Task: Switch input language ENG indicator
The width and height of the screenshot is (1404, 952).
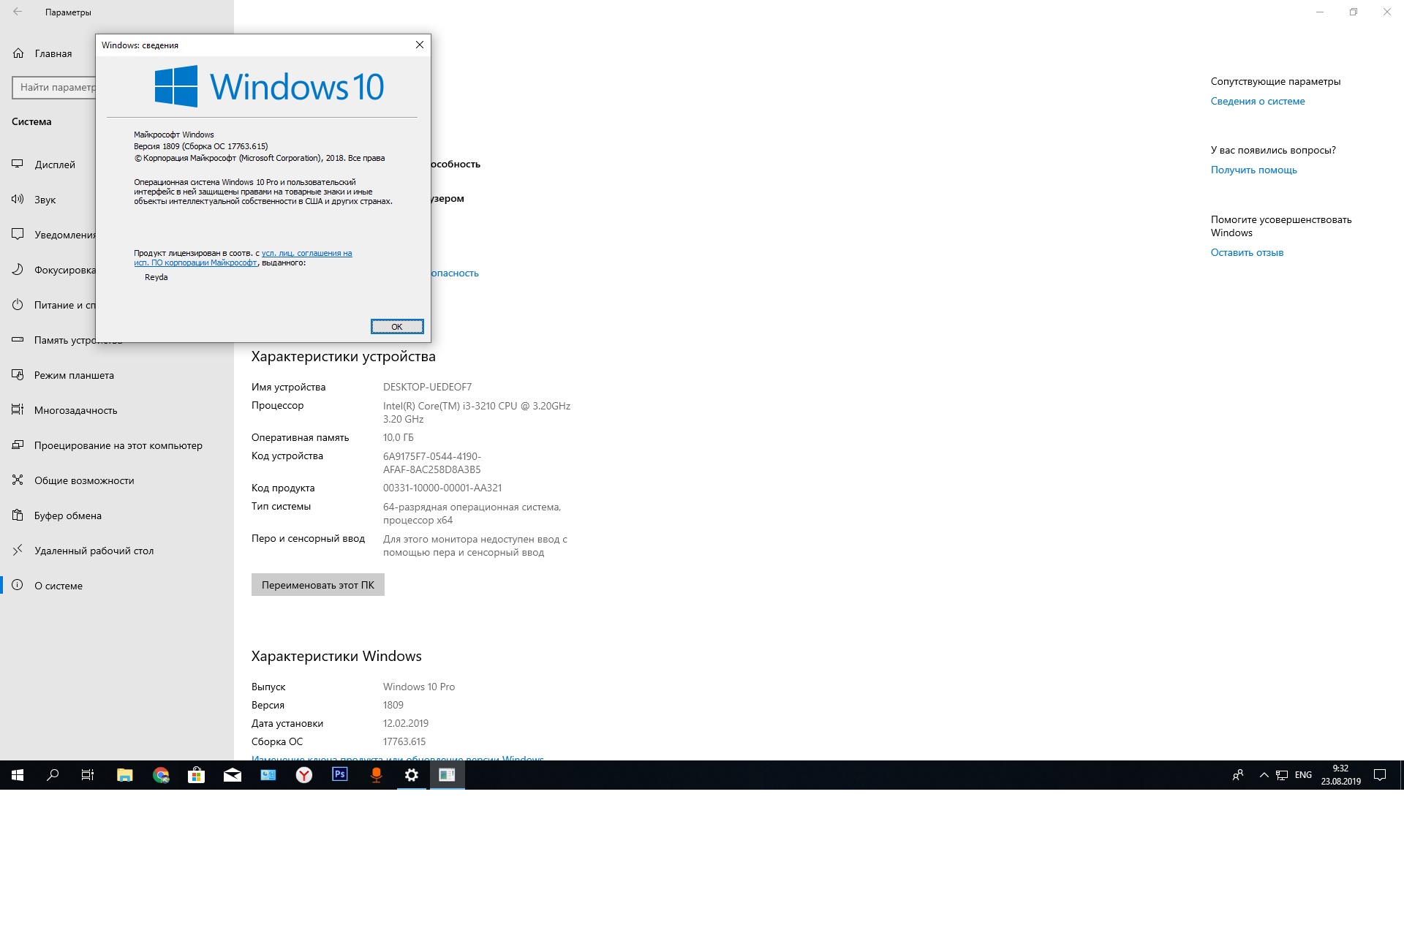Action: (1303, 775)
